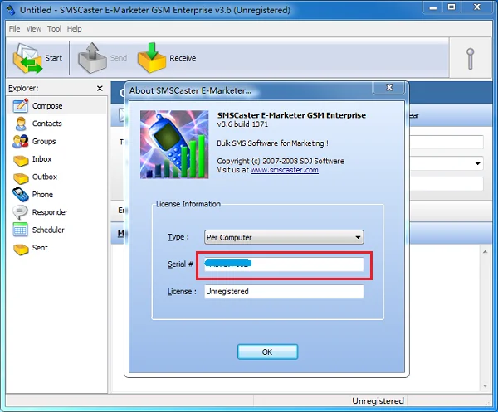Open the View menu
The width and height of the screenshot is (498, 412).
coord(34,29)
